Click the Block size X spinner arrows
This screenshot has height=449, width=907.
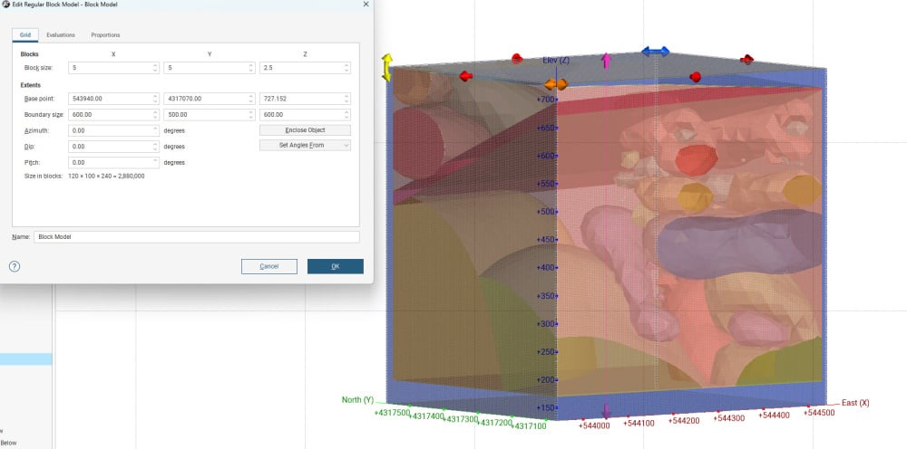click(155, 68)
